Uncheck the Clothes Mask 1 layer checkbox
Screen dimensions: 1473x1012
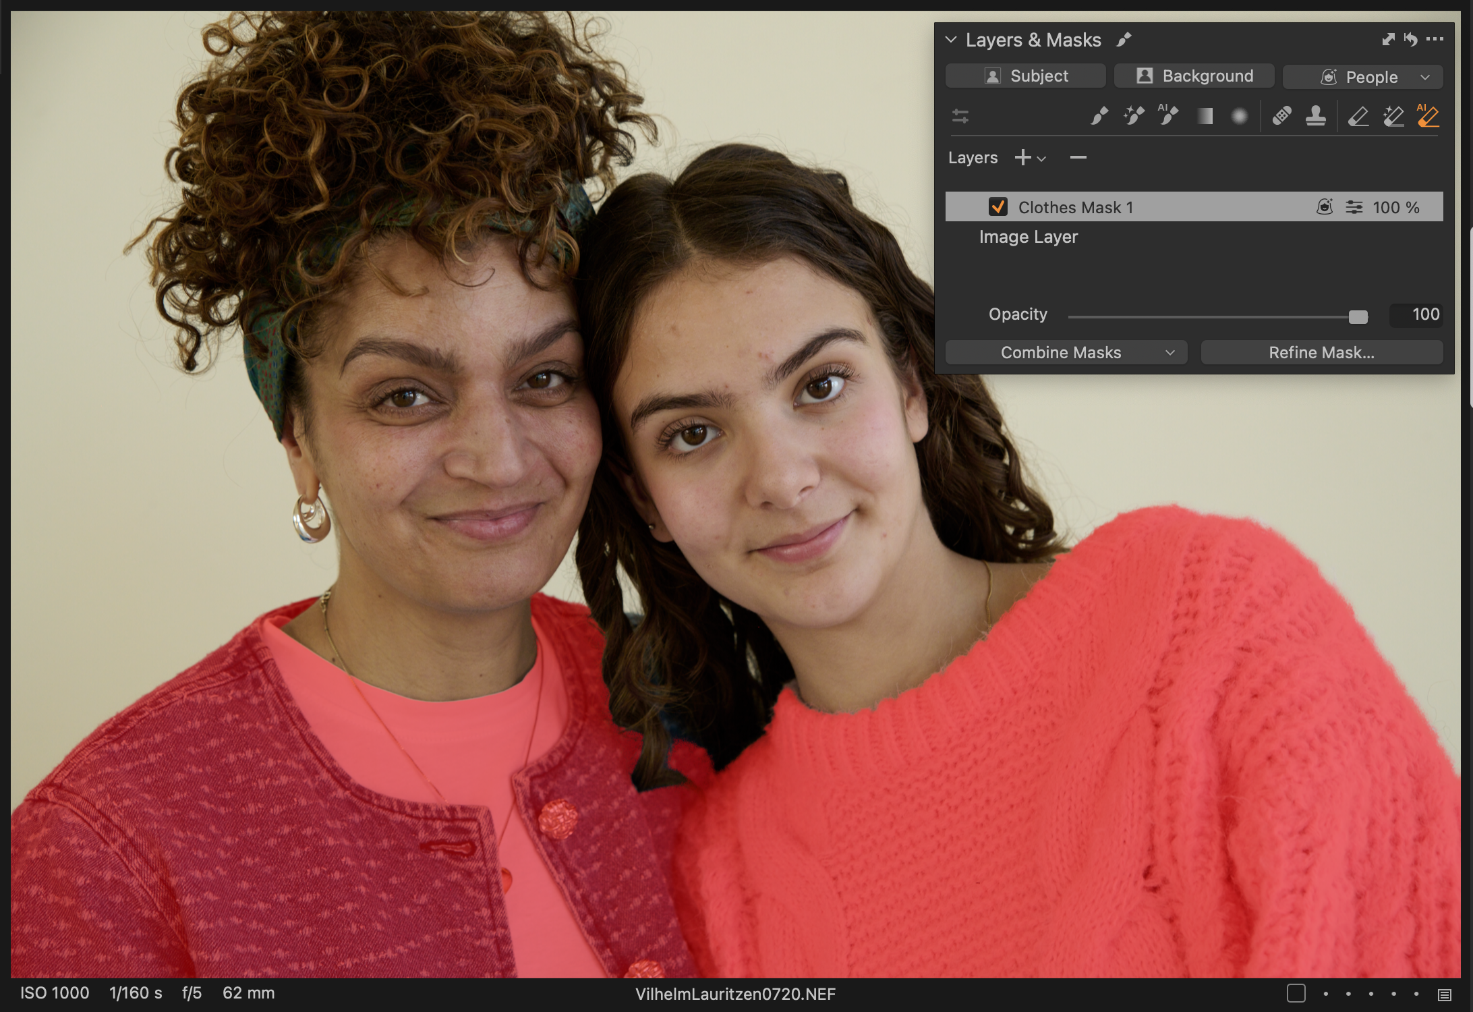(x=999, y=207)
